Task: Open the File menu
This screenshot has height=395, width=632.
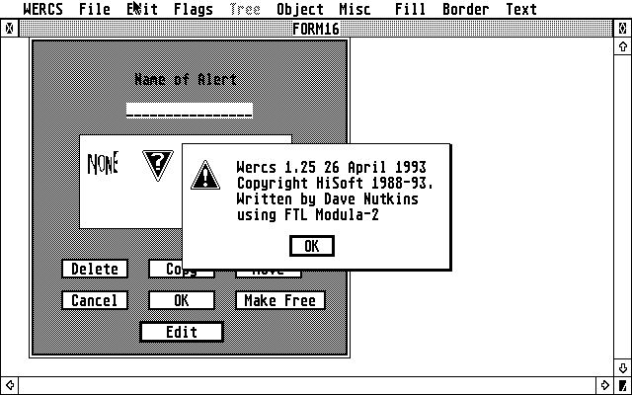Action: 95,9
